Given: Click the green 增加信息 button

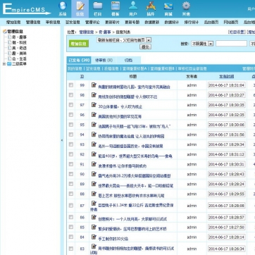Looking at the screenshot, I should pyautogui.click(x=79, y=44).
